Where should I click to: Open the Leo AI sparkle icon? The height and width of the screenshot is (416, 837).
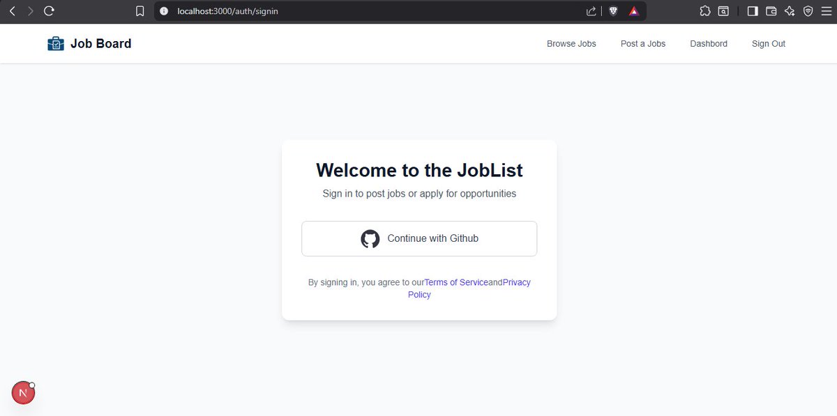coord(790,11)
